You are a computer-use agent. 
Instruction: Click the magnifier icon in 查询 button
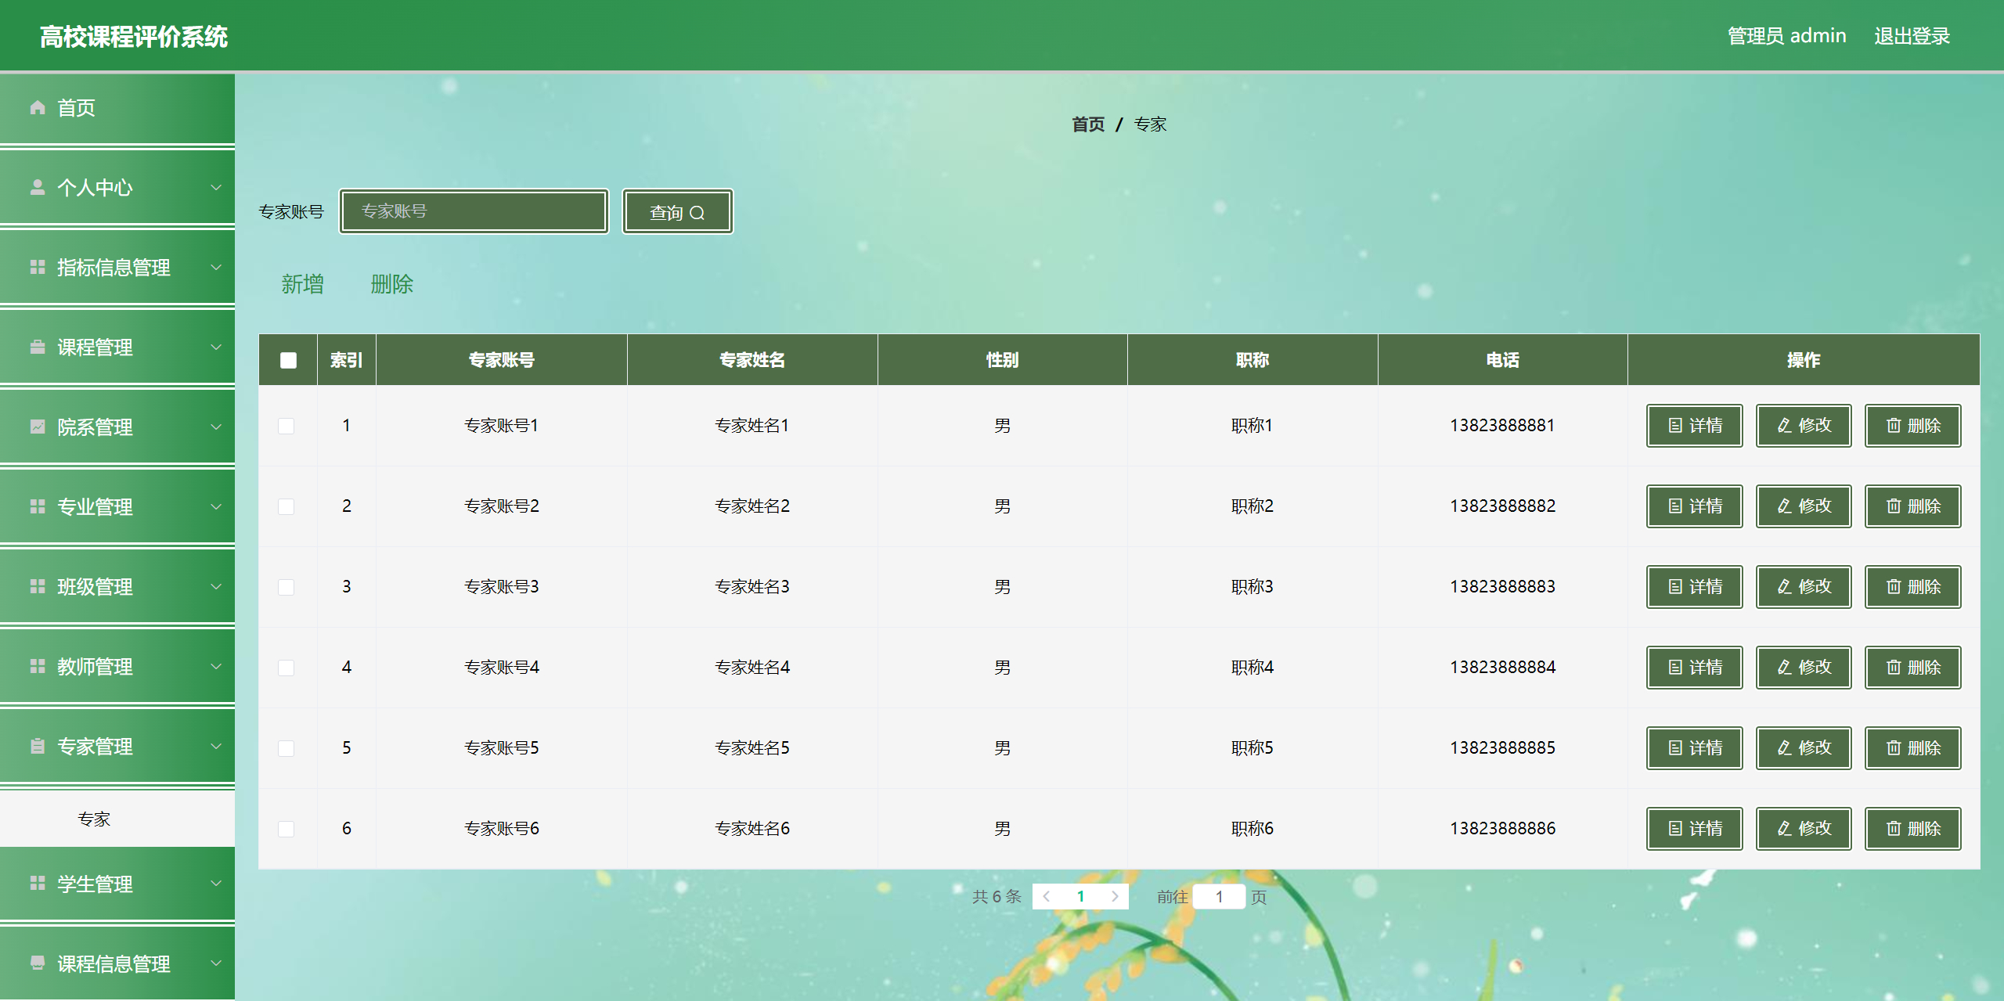click(x=697, y=213)
